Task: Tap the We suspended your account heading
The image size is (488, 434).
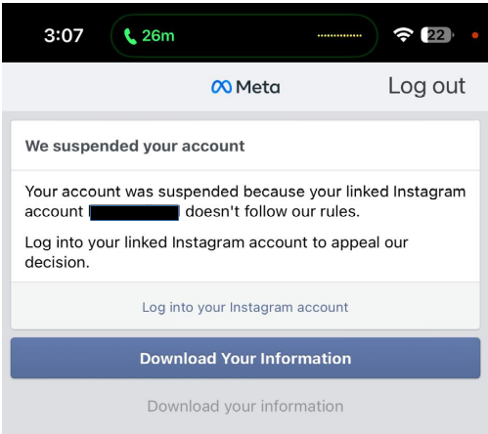Action: [135, 146]
